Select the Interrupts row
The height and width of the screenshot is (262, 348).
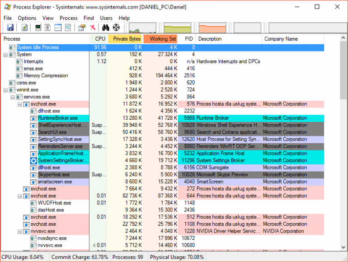162,61
